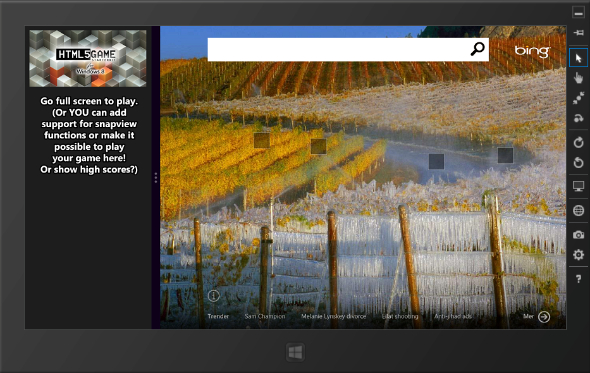Open simulator help question mark

tap(579, 279)
